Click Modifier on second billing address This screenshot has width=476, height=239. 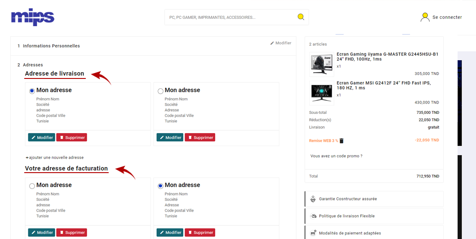click(x=170, y=232)
